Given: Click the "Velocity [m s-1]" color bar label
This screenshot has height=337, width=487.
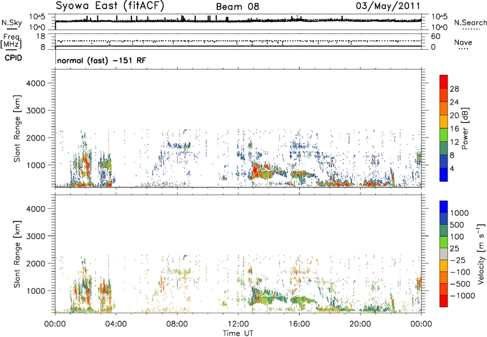Looking at the screenshot, I should (x=481, y=254).
